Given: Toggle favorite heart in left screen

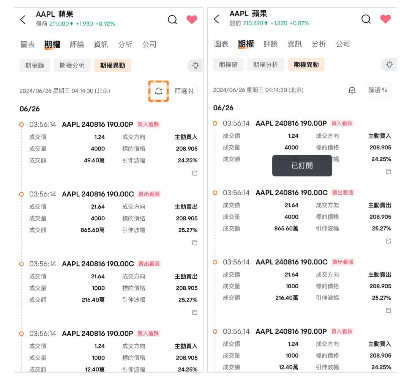Looking at the screenshot, I should coord(192,19).
